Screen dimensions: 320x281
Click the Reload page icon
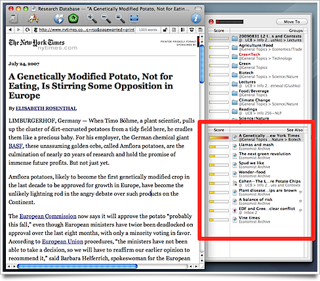pyautogui.click(x=28, y=30)
